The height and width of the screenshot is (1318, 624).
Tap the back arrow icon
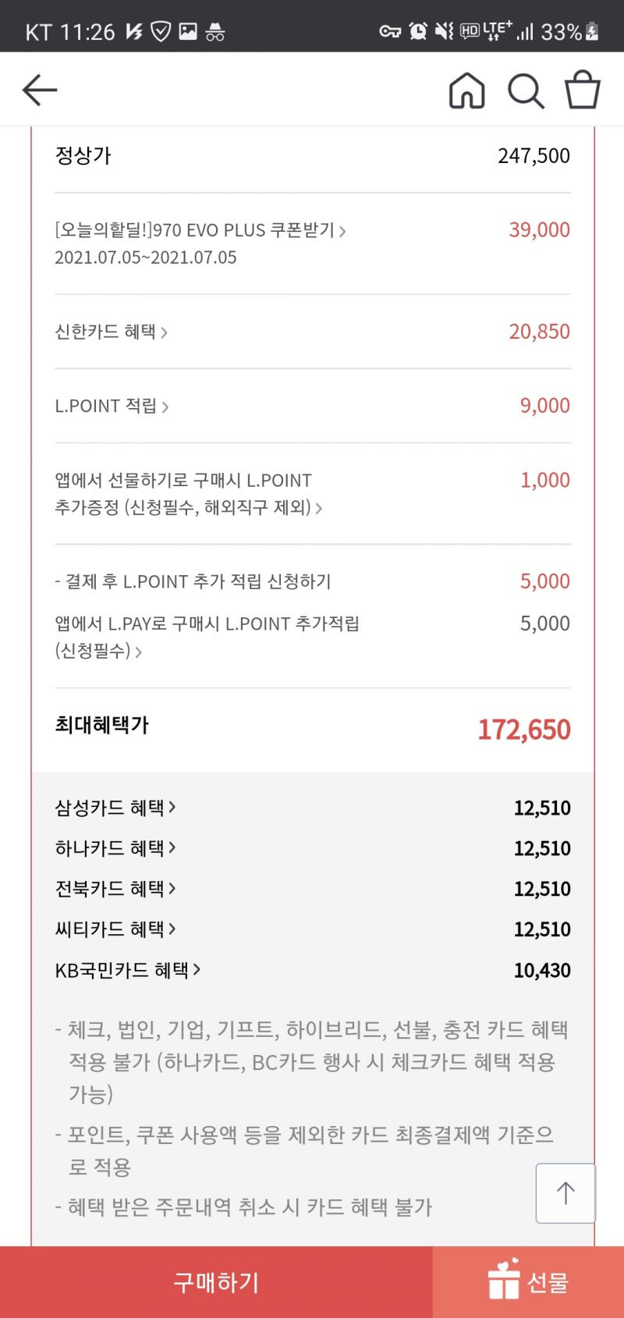point(40,91)
